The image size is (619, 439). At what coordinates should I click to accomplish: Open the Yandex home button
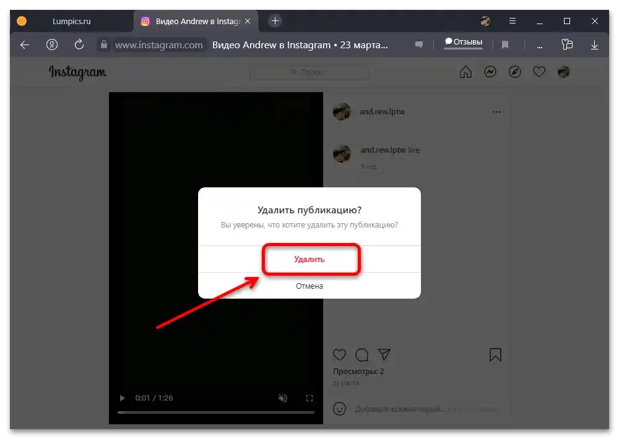pos(52,45)
